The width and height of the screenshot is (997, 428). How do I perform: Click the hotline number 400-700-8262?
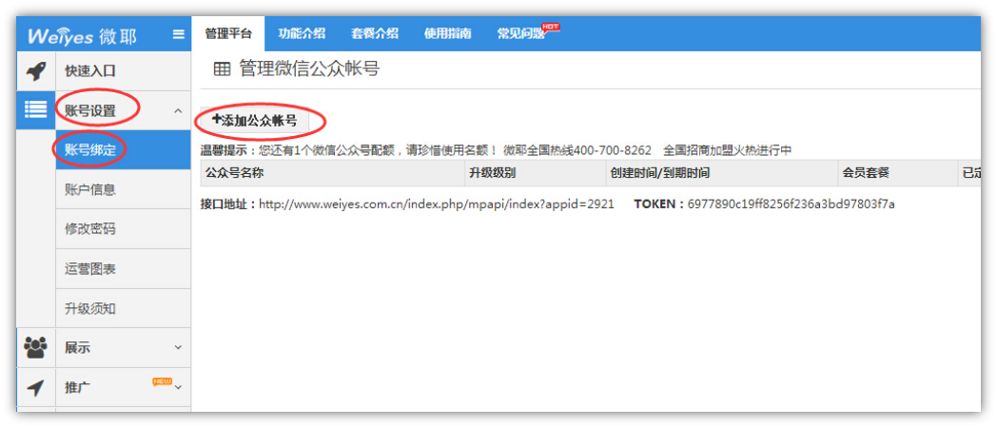613,150
